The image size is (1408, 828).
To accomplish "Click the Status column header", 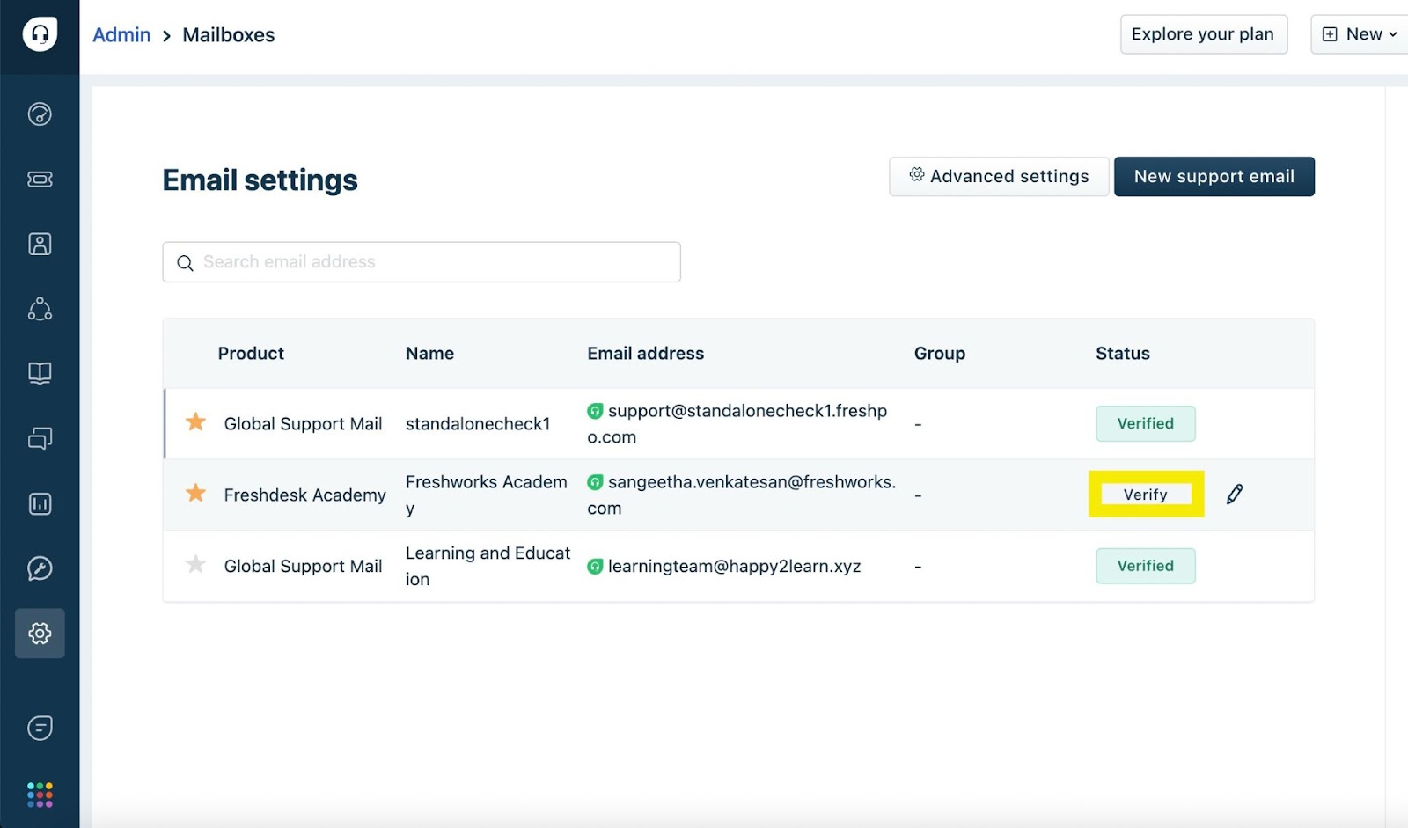I will point(1122,353).
